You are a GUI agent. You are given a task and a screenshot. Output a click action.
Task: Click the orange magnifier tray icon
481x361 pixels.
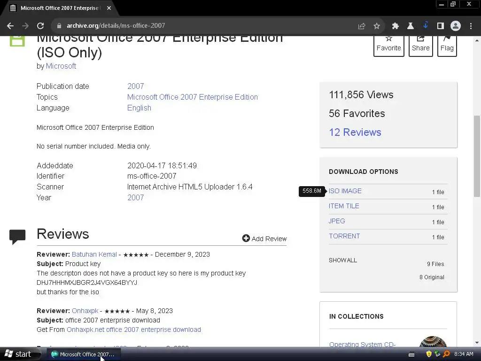pyautogui.click(x=446, y=354)
